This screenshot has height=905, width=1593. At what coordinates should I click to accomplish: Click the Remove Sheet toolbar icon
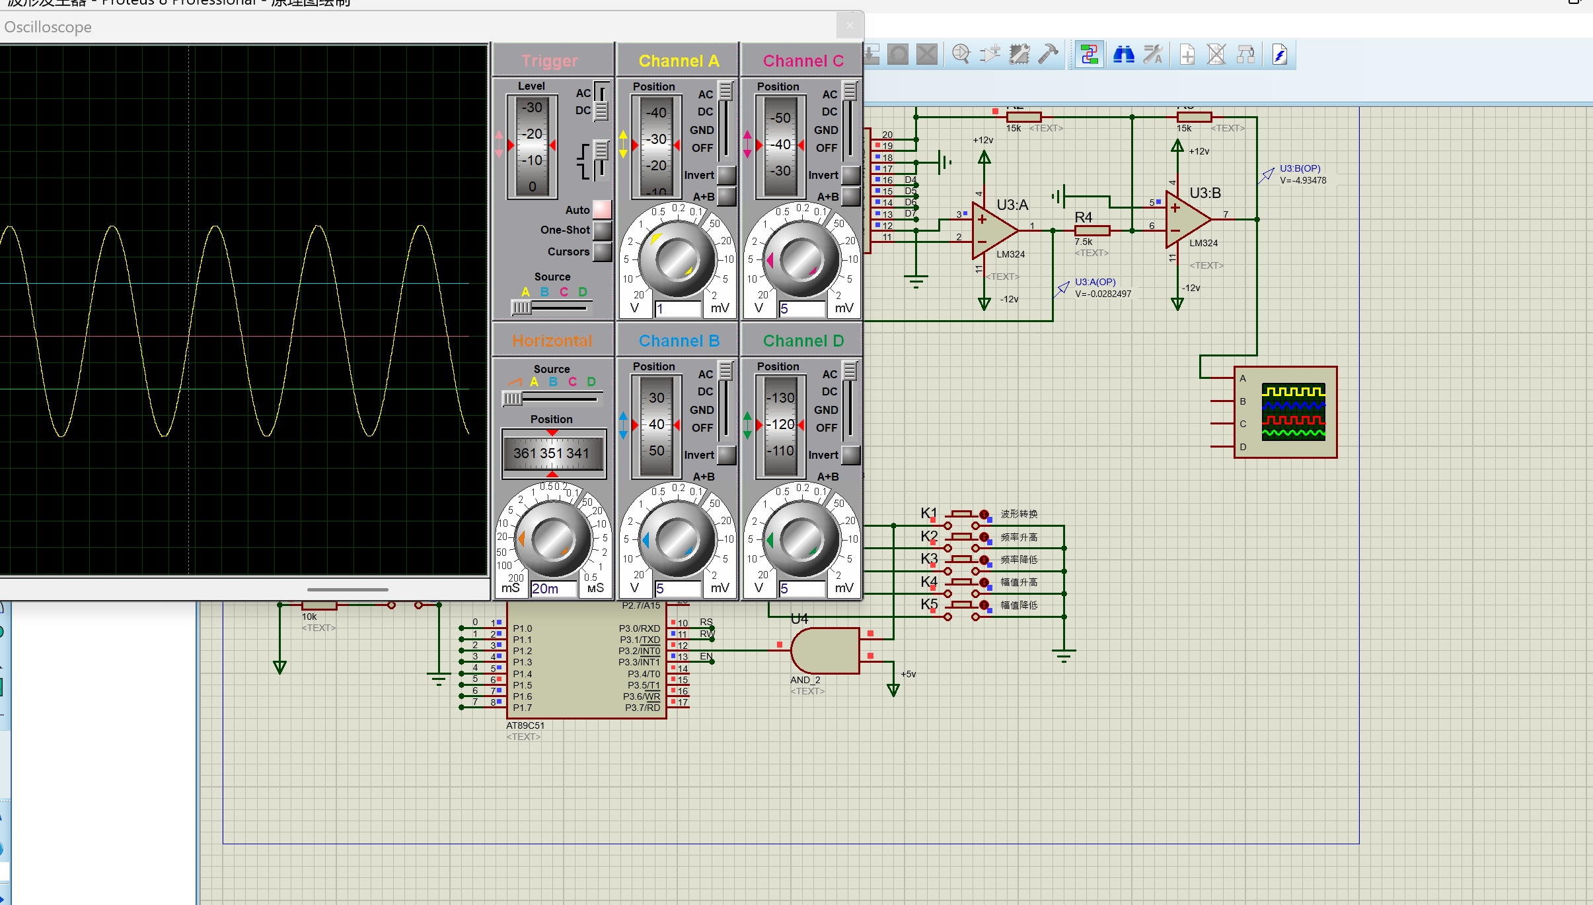point(1216,54)
